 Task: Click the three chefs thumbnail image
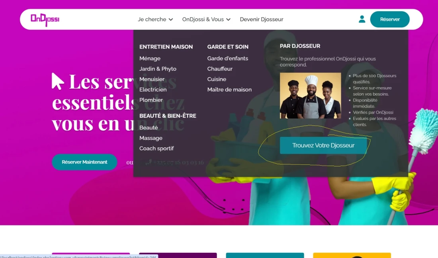tap(310, 96)
